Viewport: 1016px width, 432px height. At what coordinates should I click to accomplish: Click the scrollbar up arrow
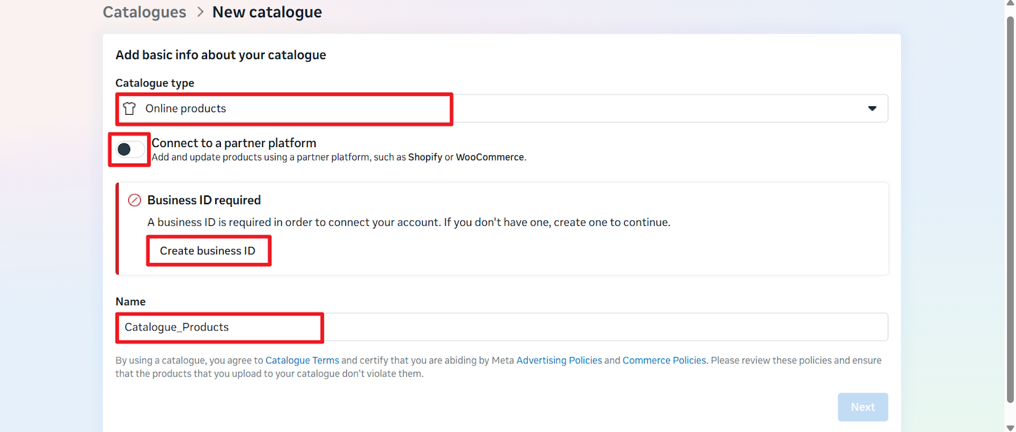pos(1010,3)
